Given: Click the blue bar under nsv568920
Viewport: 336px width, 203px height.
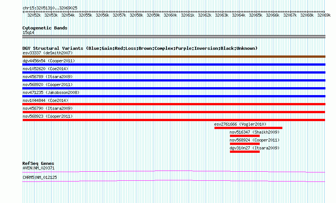Looking at the screenshot, I should [174, 88].
